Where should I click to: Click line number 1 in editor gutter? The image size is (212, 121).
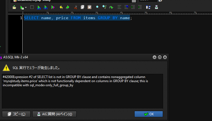point(21,18)
